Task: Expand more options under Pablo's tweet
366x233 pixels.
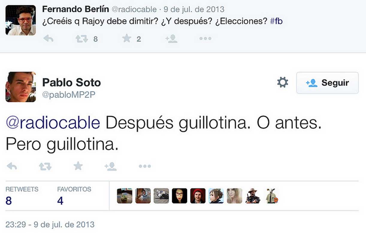Action: (145, 166)
